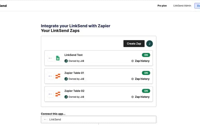Click the highlighted blue button in top right corner
This screenshot has width=200, height=125.
click(197, 6)
